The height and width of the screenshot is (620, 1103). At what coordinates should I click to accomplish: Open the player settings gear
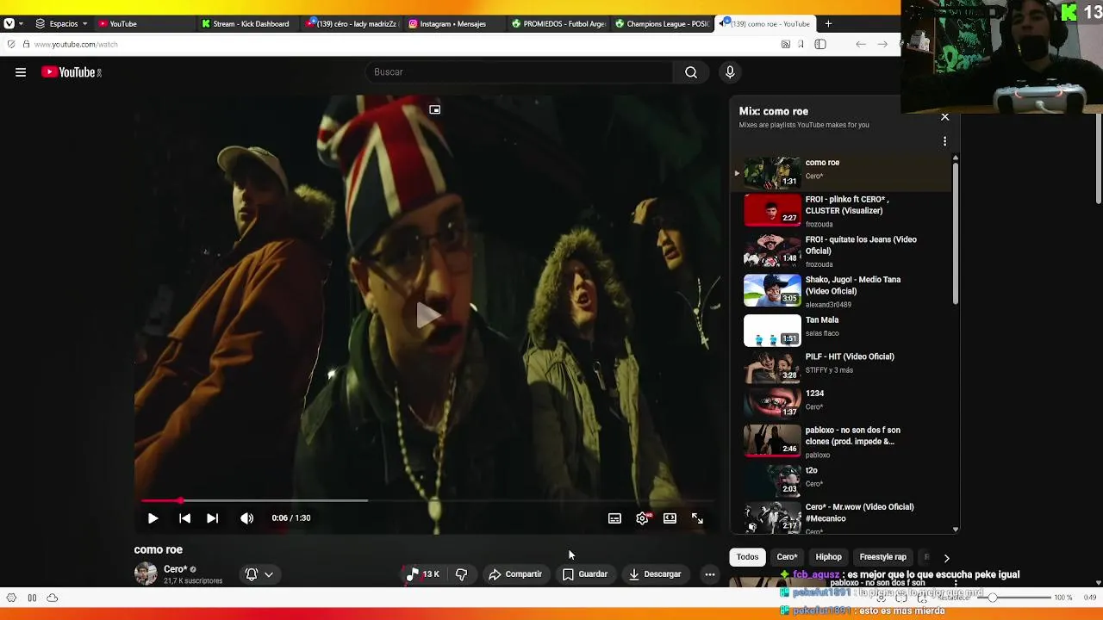pos(642,518)
